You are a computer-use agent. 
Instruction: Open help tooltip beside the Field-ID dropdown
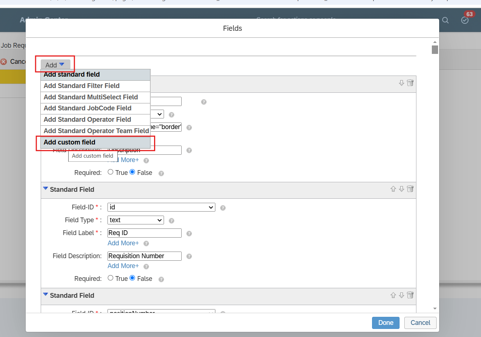tap(222, 208)
